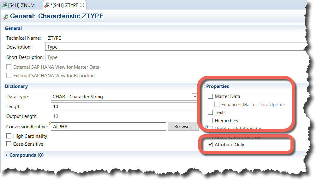Screen dimensions: 317x181
Task: Click the characteristic icon beside the General heading
Action: (6, 17)
